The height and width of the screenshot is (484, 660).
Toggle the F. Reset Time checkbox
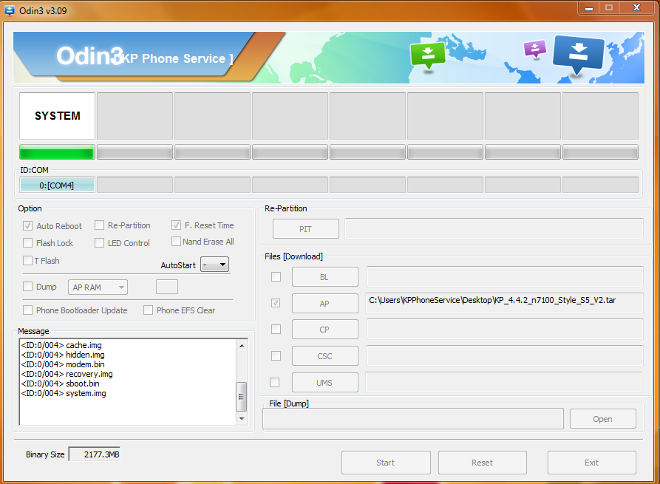(x=177, y=225)
